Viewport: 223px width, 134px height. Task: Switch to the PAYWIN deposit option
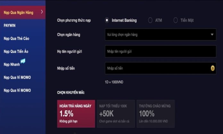(10, 25)
